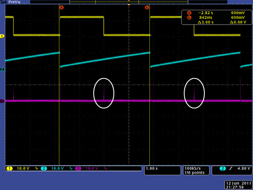Click the 1.00 s timebase readout

[x=153, y=168]
